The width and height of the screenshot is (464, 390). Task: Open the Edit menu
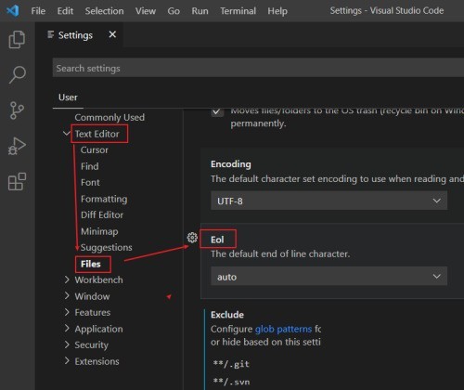click(x=65, y=11)
